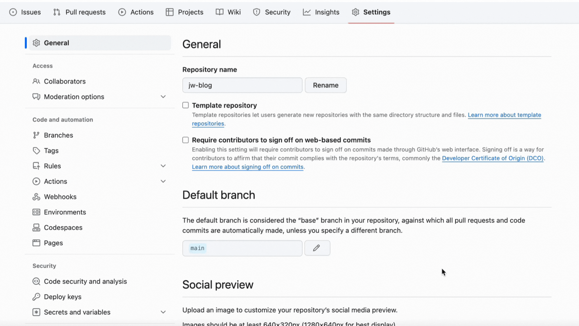Enable the Template repository checkbox

click(x=185, y=105)
